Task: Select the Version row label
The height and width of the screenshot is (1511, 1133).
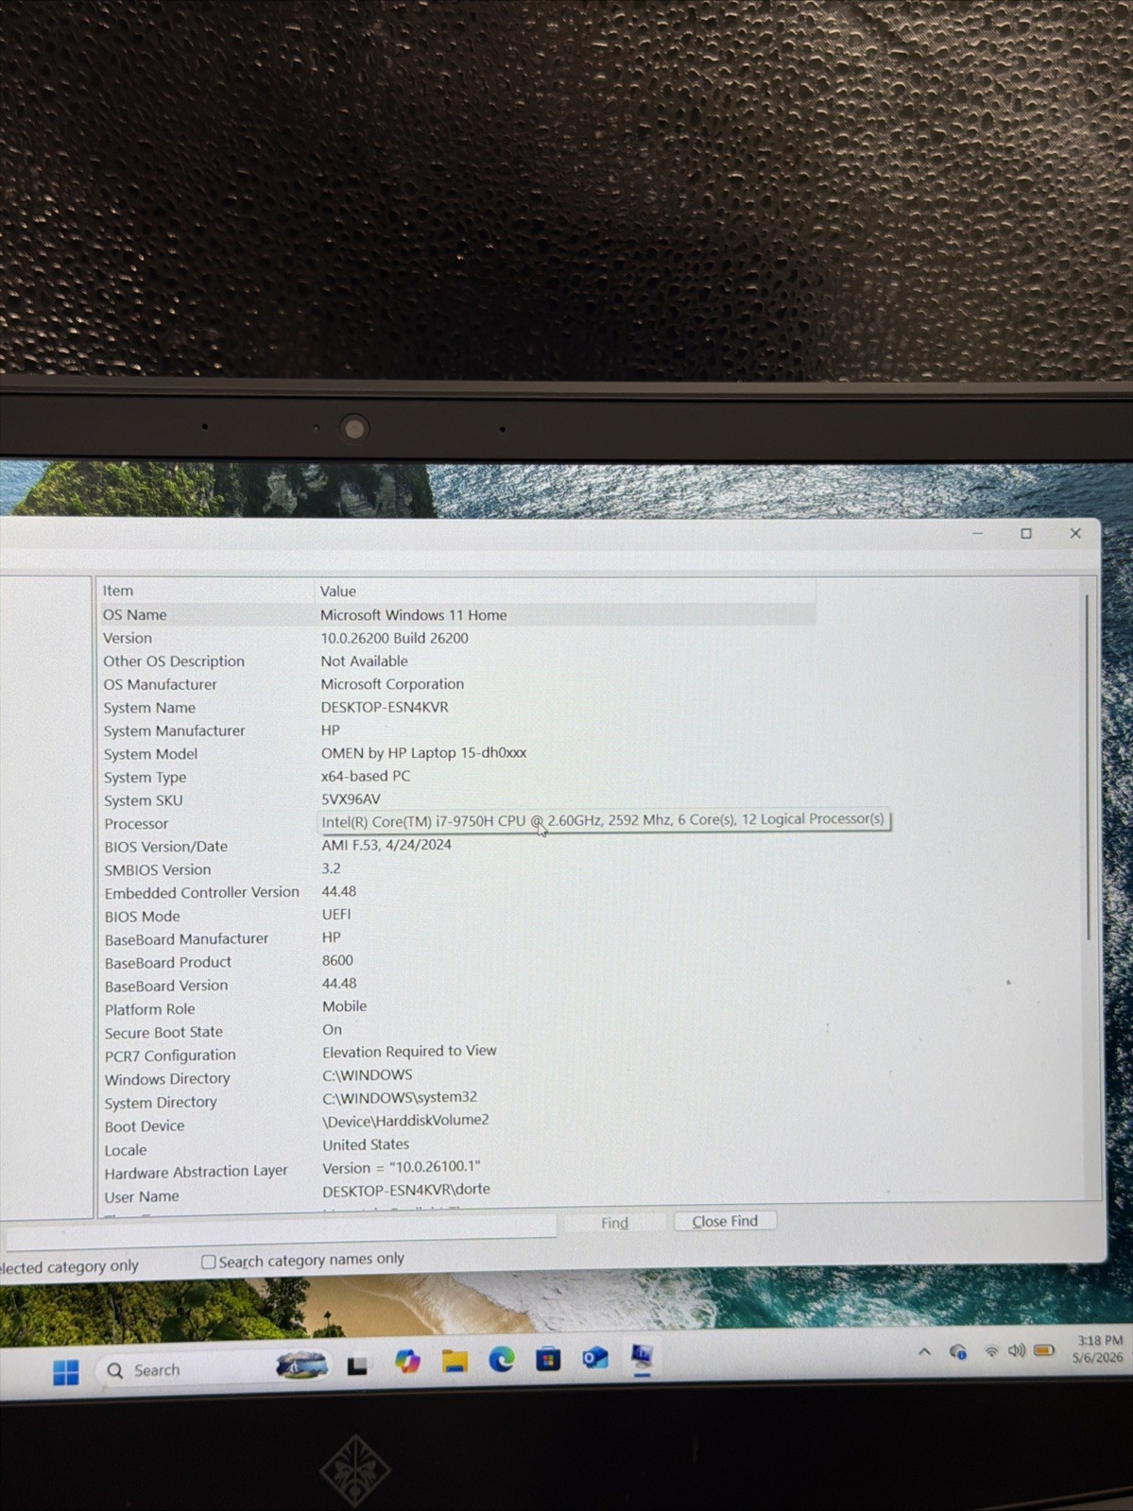Action: 128,638
